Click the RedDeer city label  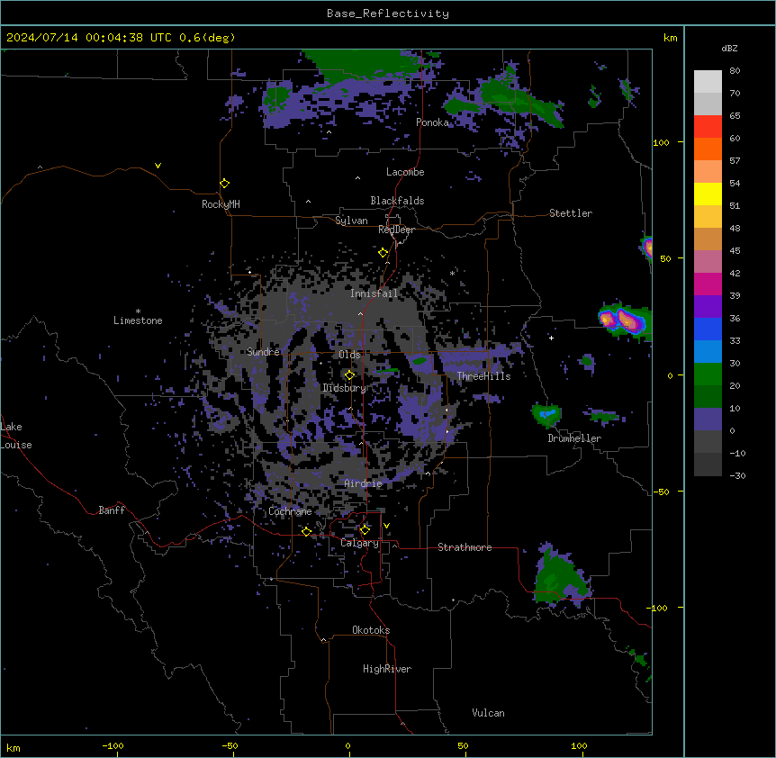396,230
